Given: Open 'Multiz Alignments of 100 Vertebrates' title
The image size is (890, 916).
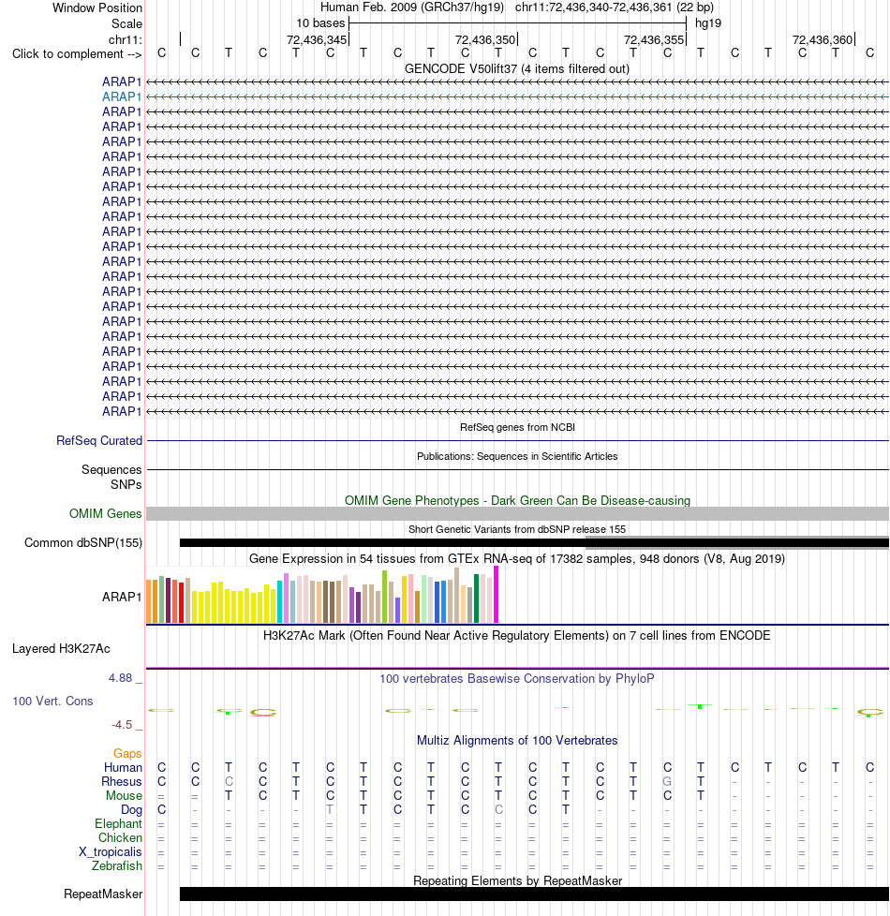Looking at the screenshot, I should tap(516, 740).
